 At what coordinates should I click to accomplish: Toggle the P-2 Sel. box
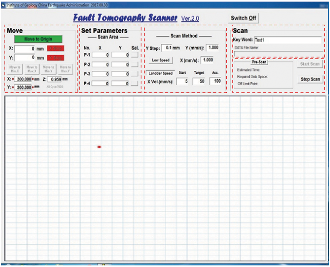click(135, 65)
